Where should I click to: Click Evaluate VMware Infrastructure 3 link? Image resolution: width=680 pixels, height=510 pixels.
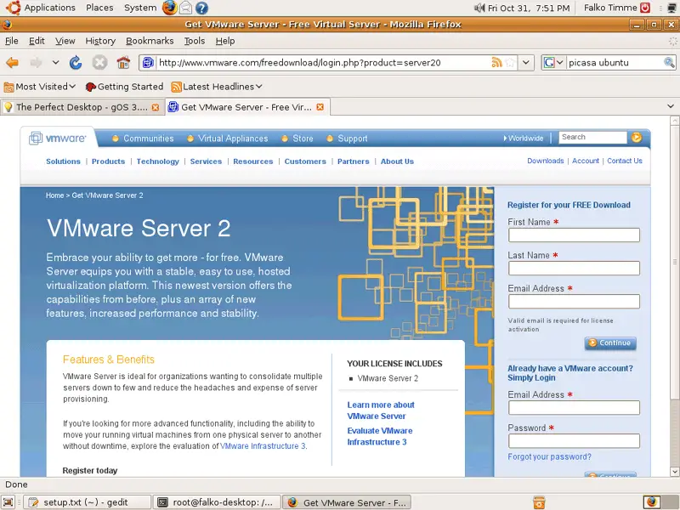[x=380, y=436]
